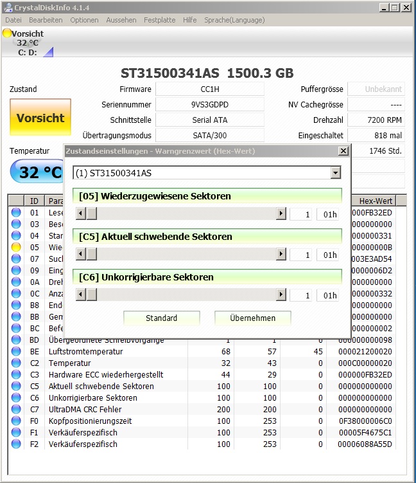Open the Datei menu

click(13, 20)
